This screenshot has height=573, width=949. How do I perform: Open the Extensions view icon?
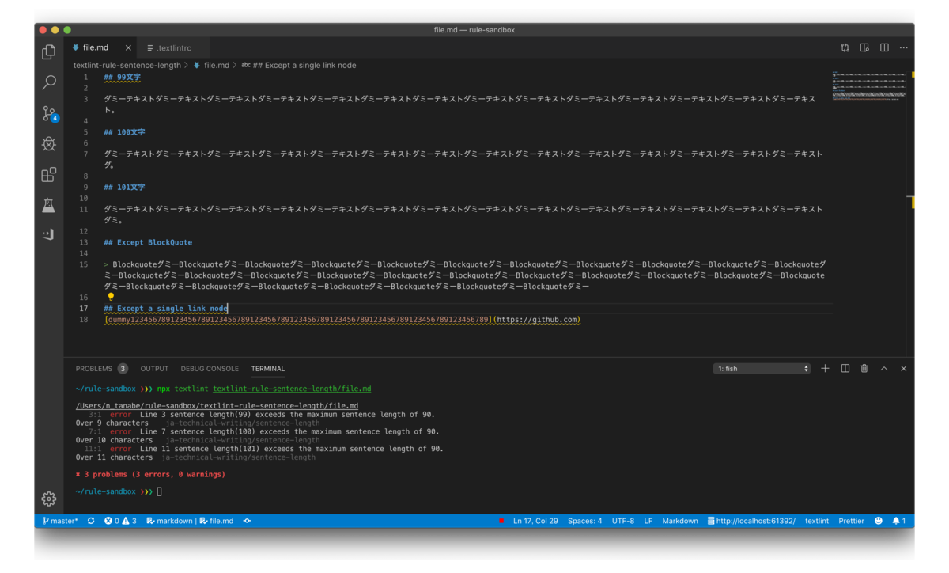tap(49, 174)
